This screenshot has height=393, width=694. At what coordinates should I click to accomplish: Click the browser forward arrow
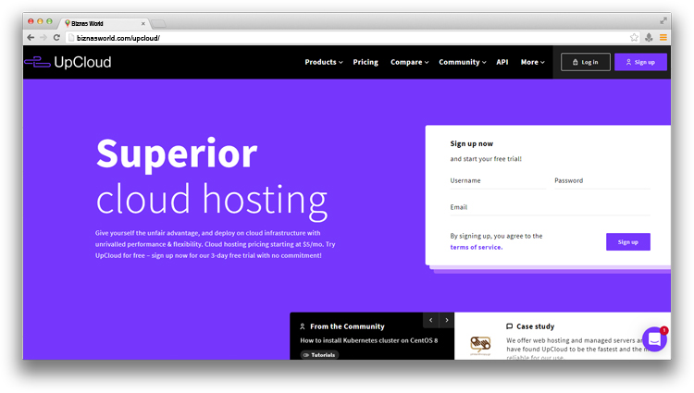(43, 38)
